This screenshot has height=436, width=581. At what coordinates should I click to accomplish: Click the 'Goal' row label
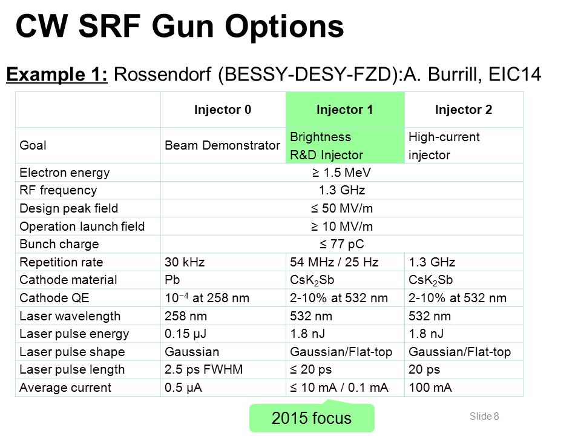pos(33,145)
